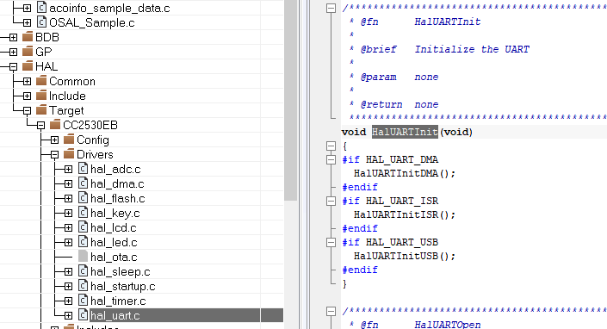Collapse the CC2530EB folder
This screenshot has height=329, width=607.
click(41, 126)
